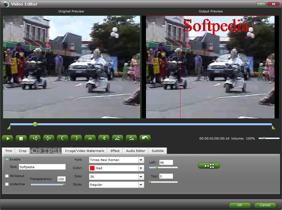Click the left trim start marker
This screenshot has width=282, height=210.
9,127
